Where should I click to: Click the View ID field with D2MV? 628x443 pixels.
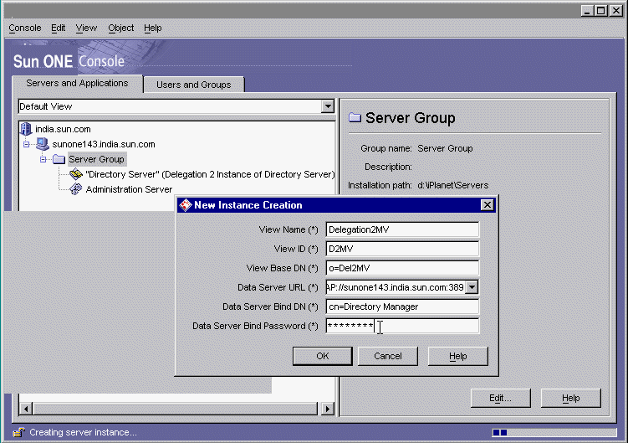[x=402, y=249]
